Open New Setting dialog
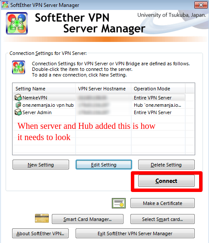Screen dimensions: 209x243 (x=41, y=165)
